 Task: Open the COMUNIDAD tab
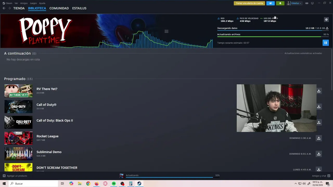(59, 8)
